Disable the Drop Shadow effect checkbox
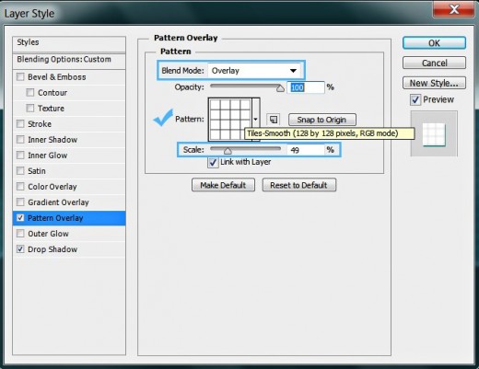This screenshot has height=369, width=479. pos(20,249)
